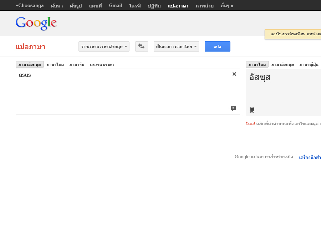Open เครื่องมือ business tools link

pos(310,157)
